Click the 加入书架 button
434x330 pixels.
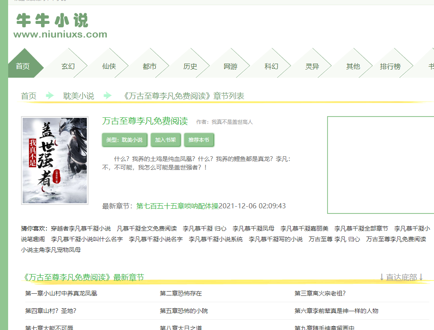165,140
